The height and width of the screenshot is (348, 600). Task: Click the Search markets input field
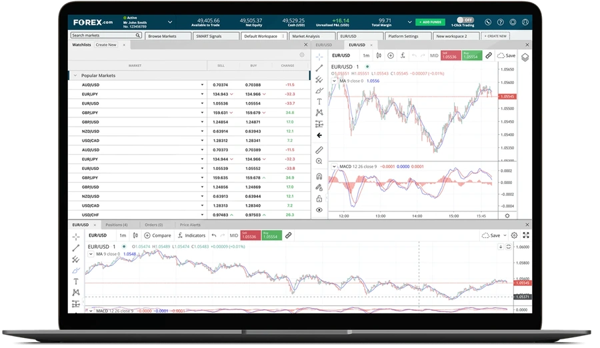106,35
